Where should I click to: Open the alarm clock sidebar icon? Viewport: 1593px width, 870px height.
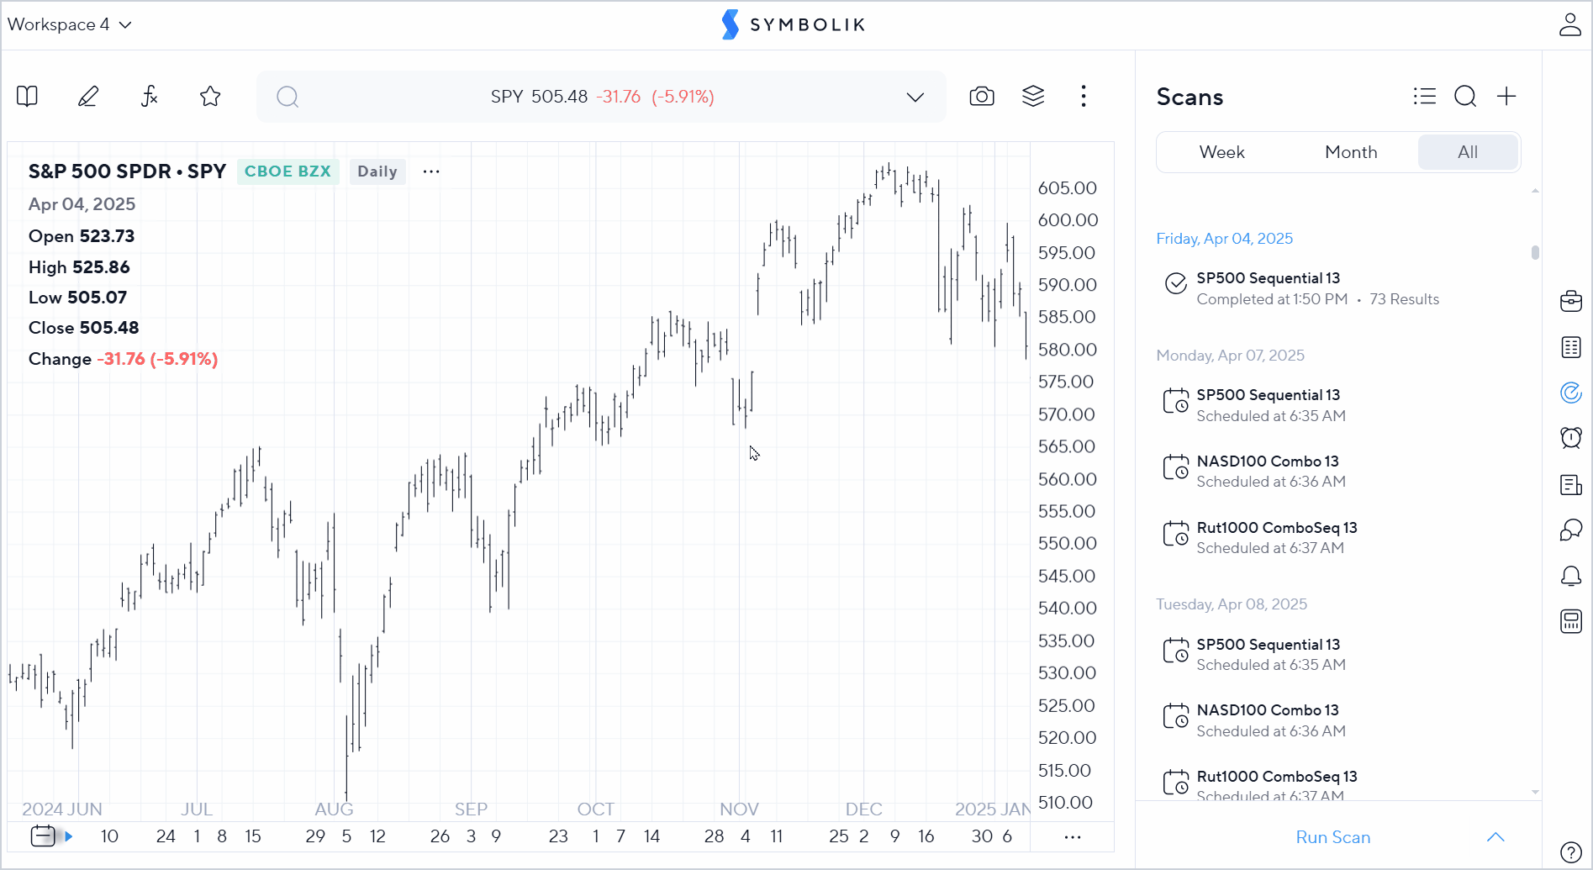(1570, 438)
